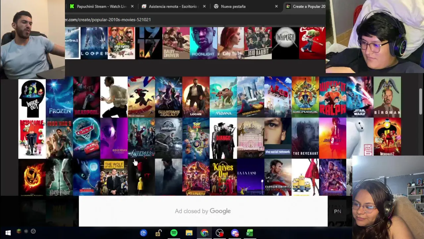Select the Hunger Games poster

(32, 177)
